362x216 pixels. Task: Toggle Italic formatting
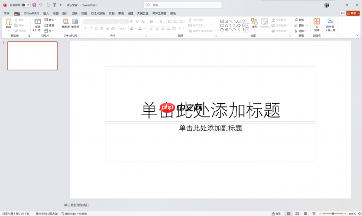(x=91, y=28)
